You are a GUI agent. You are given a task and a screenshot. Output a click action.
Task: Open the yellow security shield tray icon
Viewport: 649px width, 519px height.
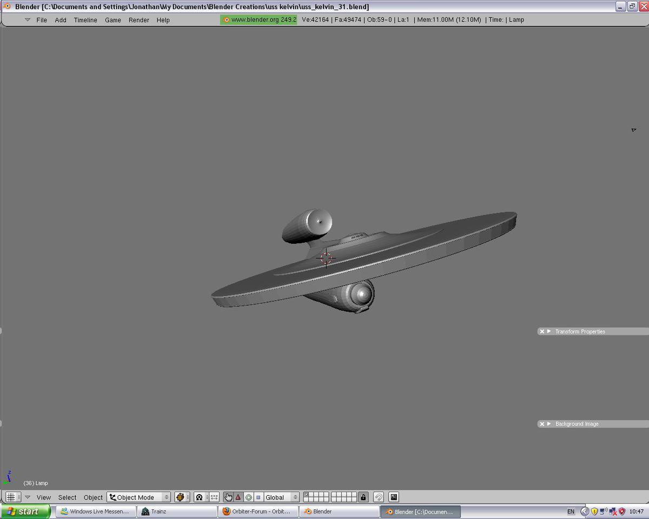[594, 511]
